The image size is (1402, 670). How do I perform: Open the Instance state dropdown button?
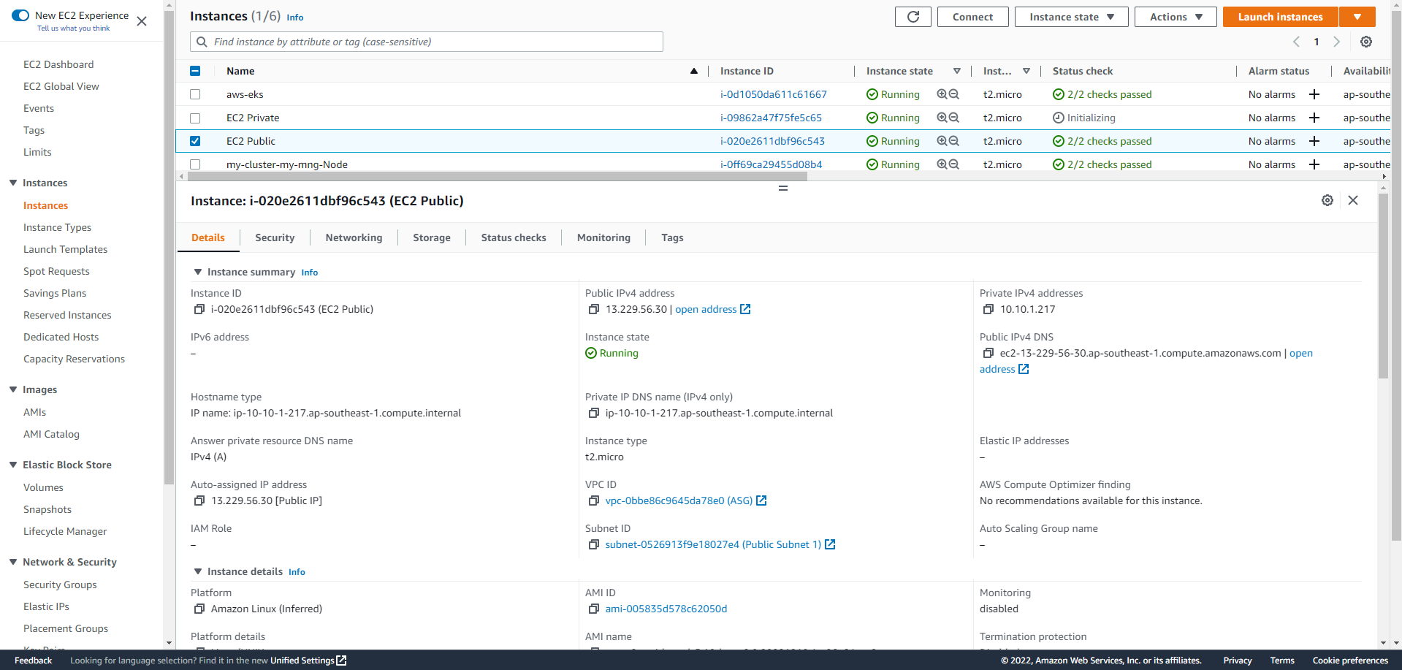1071,17
